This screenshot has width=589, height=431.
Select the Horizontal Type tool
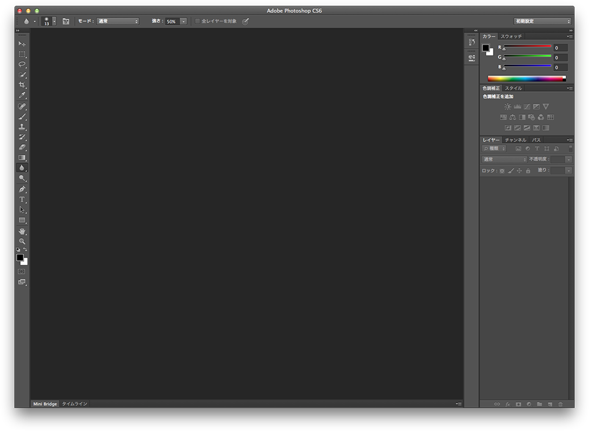coord(22,200)
